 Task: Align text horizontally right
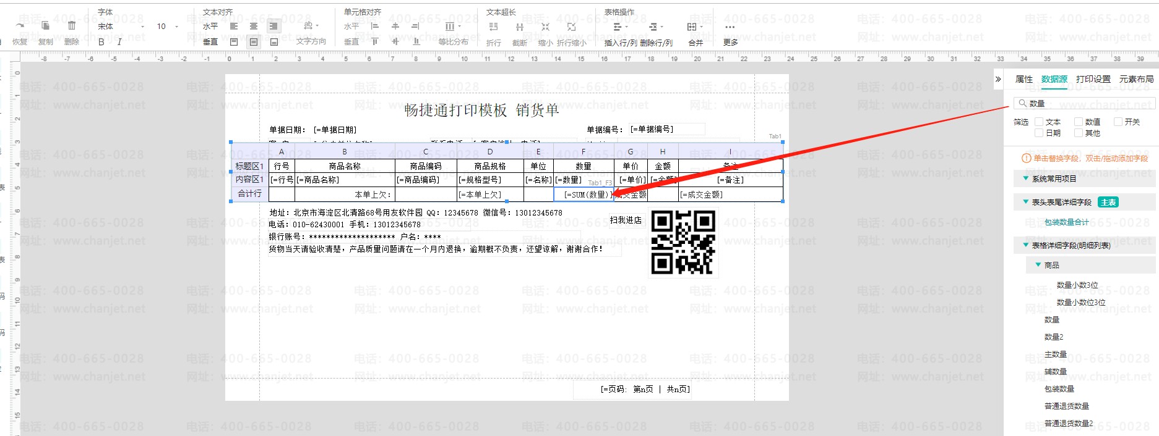[274, 26]
